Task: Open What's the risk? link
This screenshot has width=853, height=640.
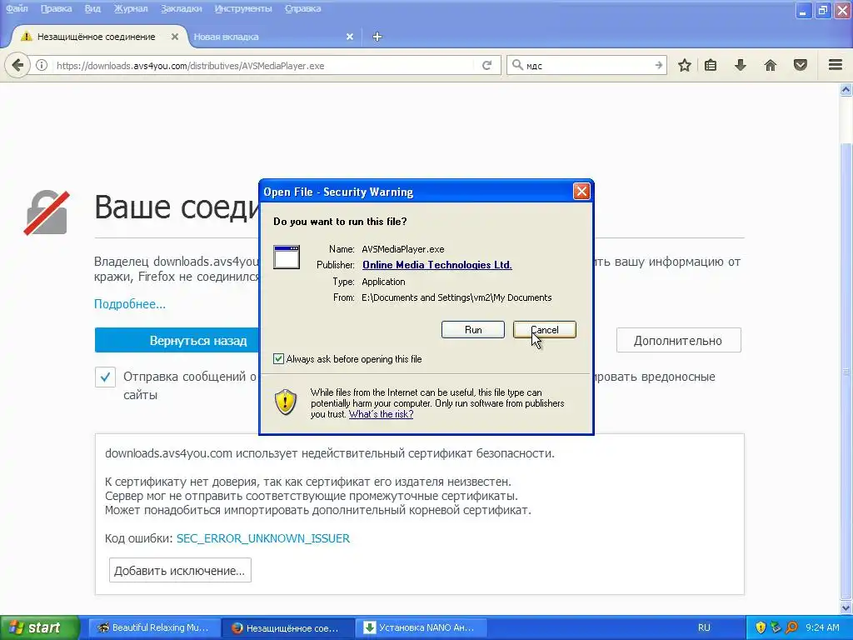Action: click(x=381, y=414)
